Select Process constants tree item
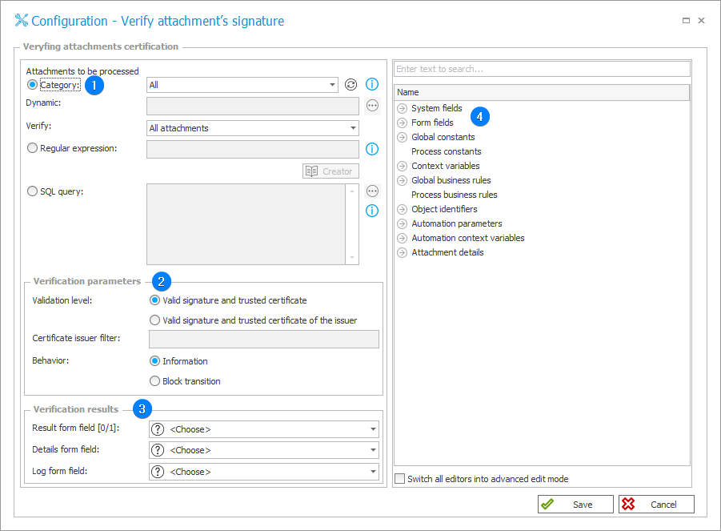This screenshot has width=721, height=531. (x=446, y=151)
